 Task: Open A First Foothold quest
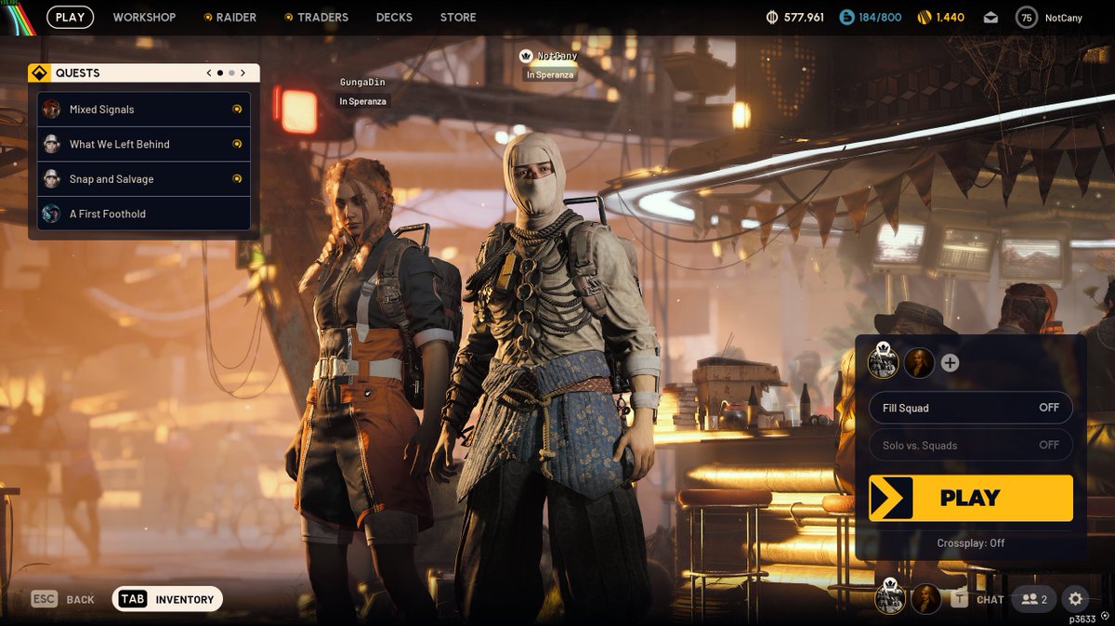coord(144,214)
